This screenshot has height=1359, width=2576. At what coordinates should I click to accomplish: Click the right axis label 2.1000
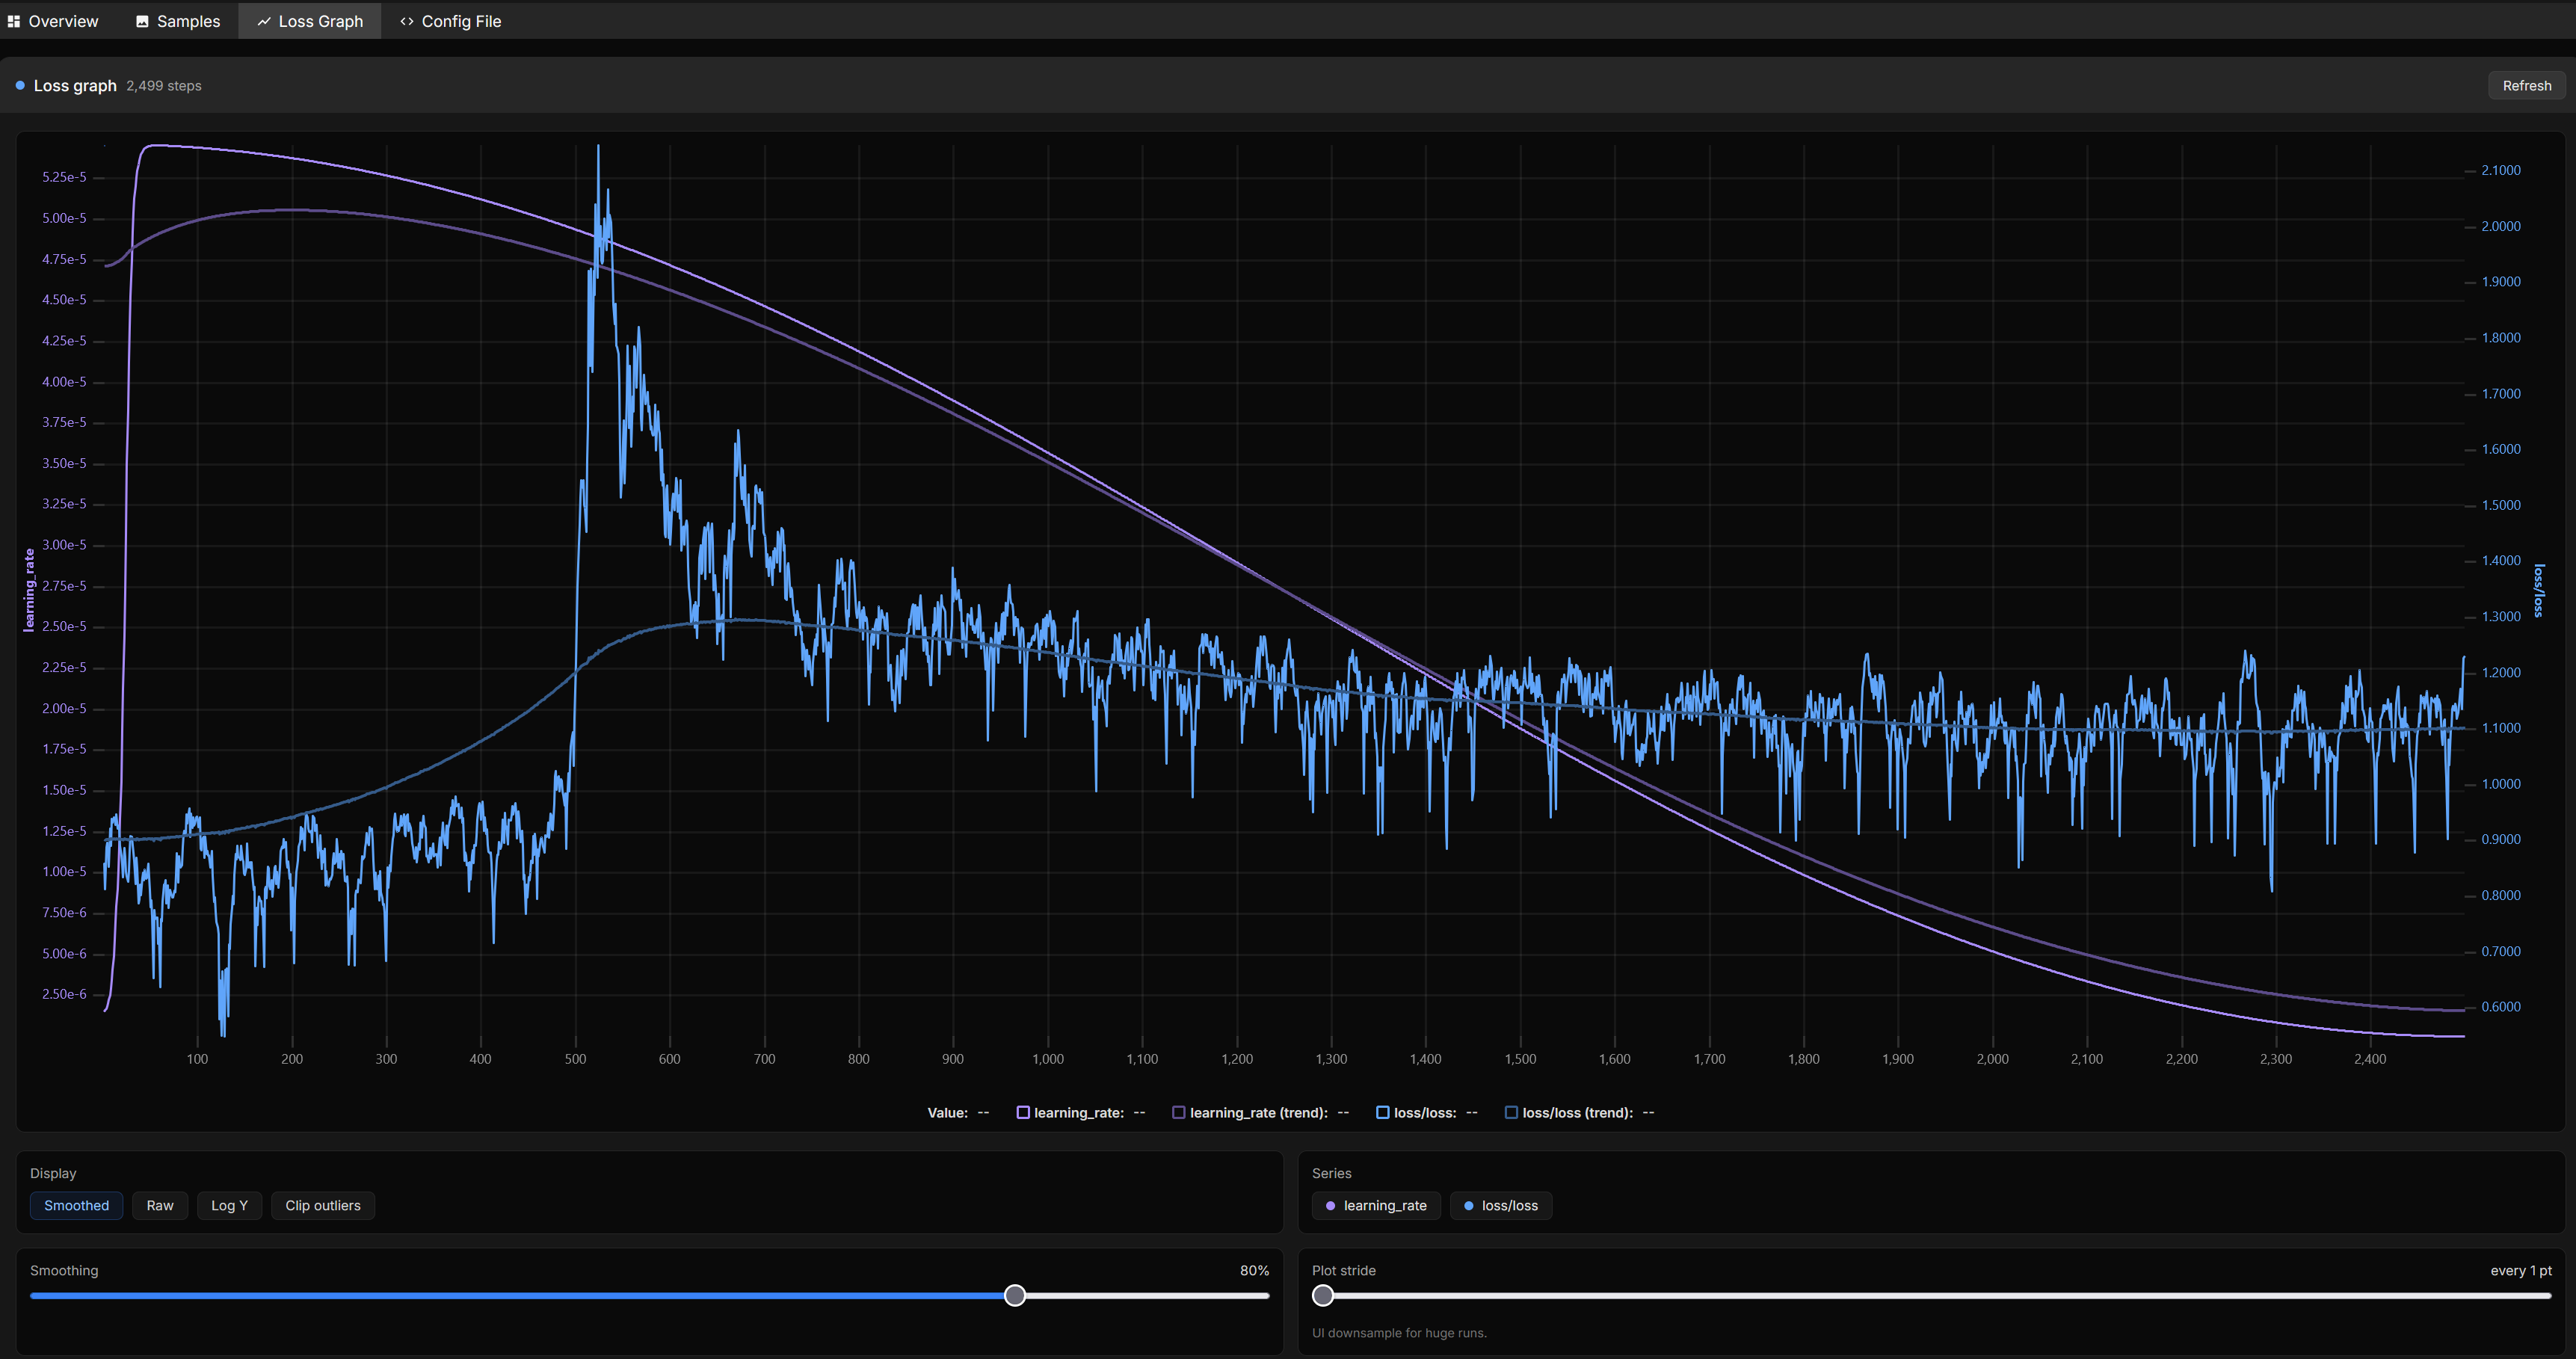pos(2500,170)
